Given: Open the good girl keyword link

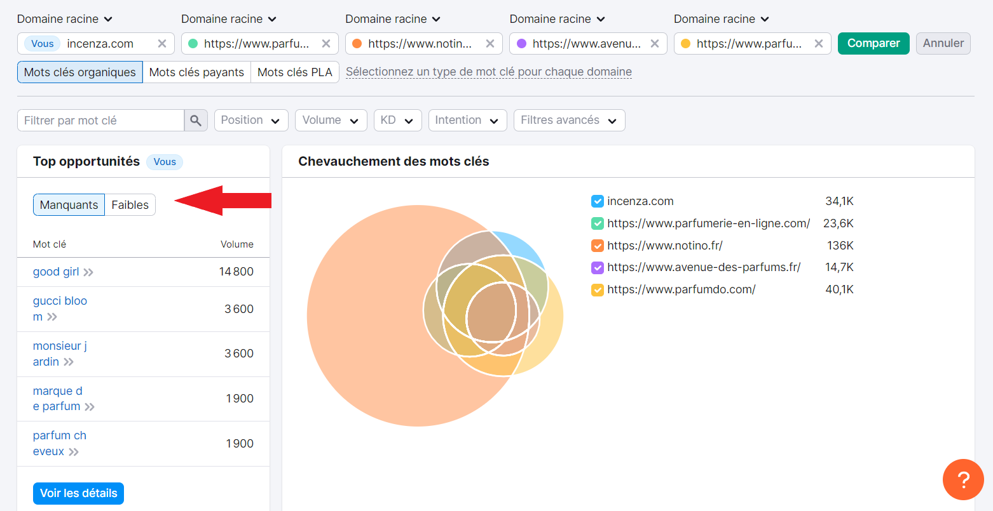Looking at the screenshot, I should pyautogui.click(x=56, y=272).
